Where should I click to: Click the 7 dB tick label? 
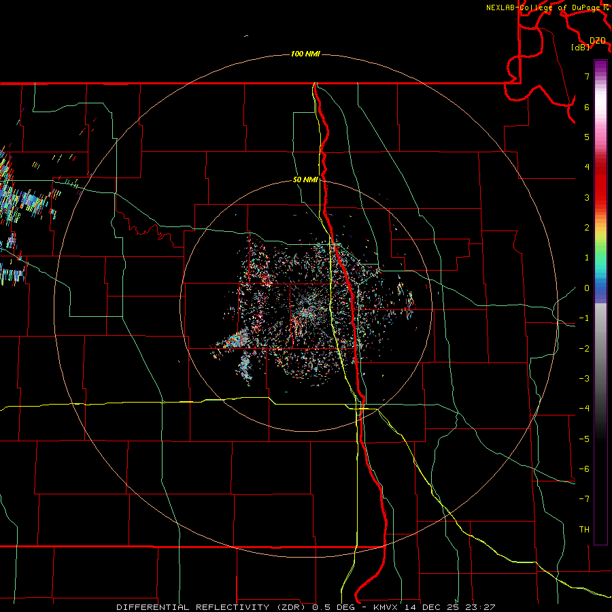point(587,76)
